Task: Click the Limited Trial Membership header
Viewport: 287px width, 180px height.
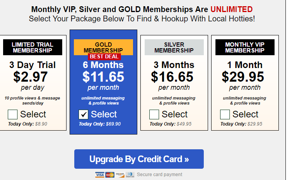Action: click(x=33, y=47)
